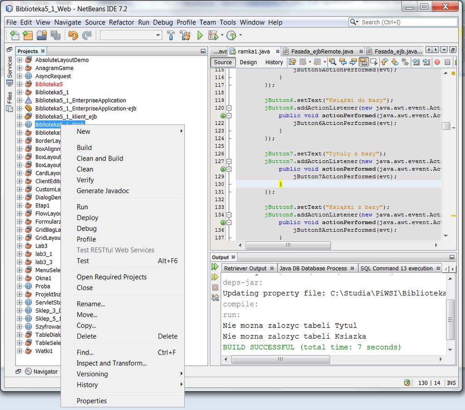Toggle the Rectangular Selection editor icon

[374, 62]
